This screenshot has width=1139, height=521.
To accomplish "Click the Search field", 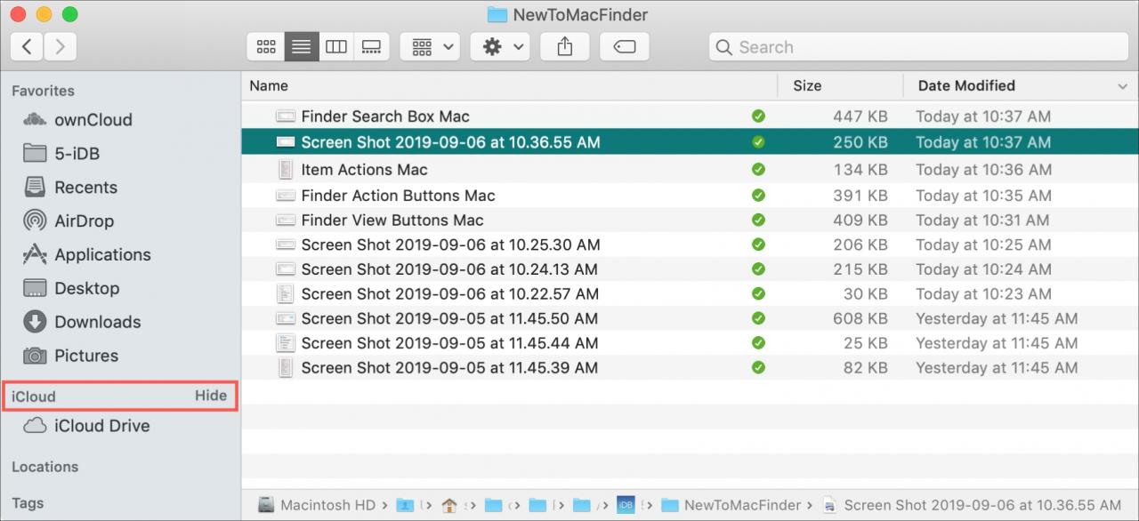I will pyautogui.click(x=917, y=47).
